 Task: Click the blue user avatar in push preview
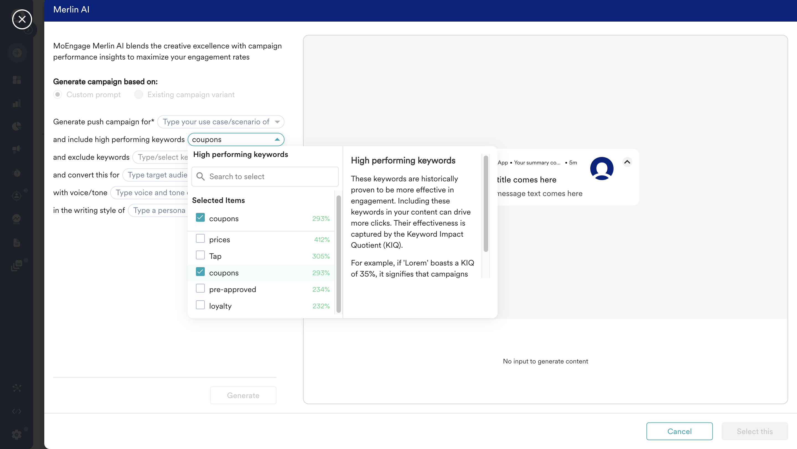602,168
